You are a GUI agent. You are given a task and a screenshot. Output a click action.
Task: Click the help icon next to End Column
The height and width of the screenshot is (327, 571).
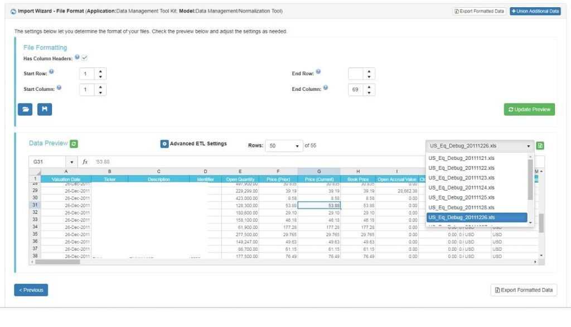tap(326, 87)
